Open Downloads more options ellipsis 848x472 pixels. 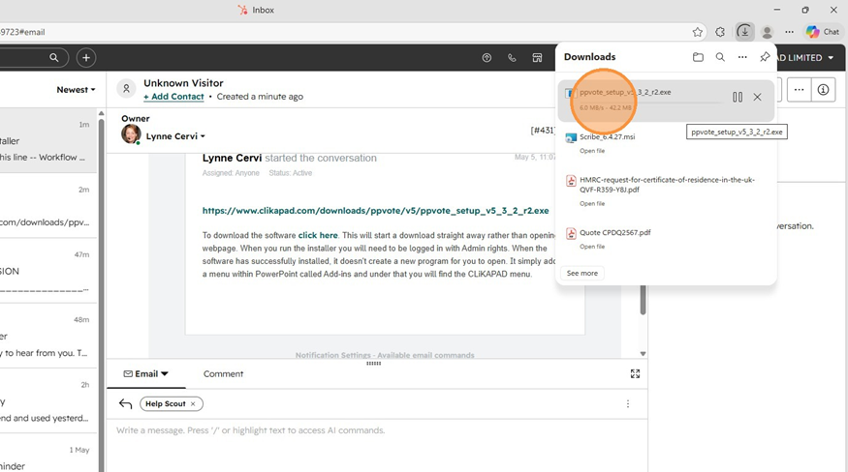[x=742, y=57]
